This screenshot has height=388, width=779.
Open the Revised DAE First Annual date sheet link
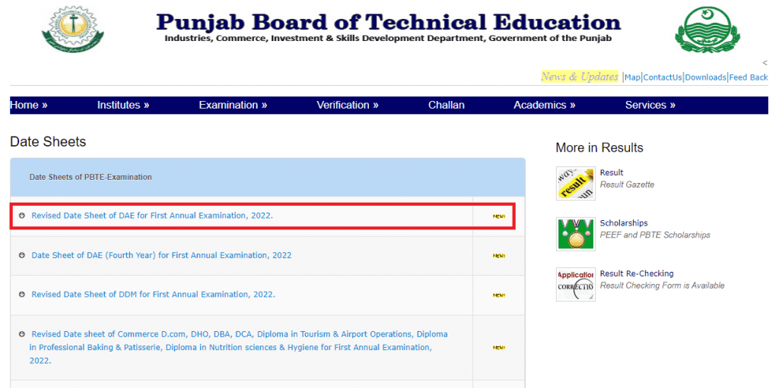tap(152, 216)
